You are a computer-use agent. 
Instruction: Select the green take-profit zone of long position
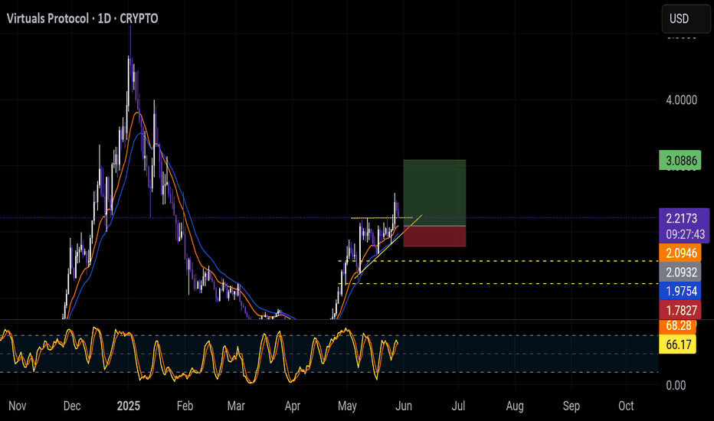434,193
